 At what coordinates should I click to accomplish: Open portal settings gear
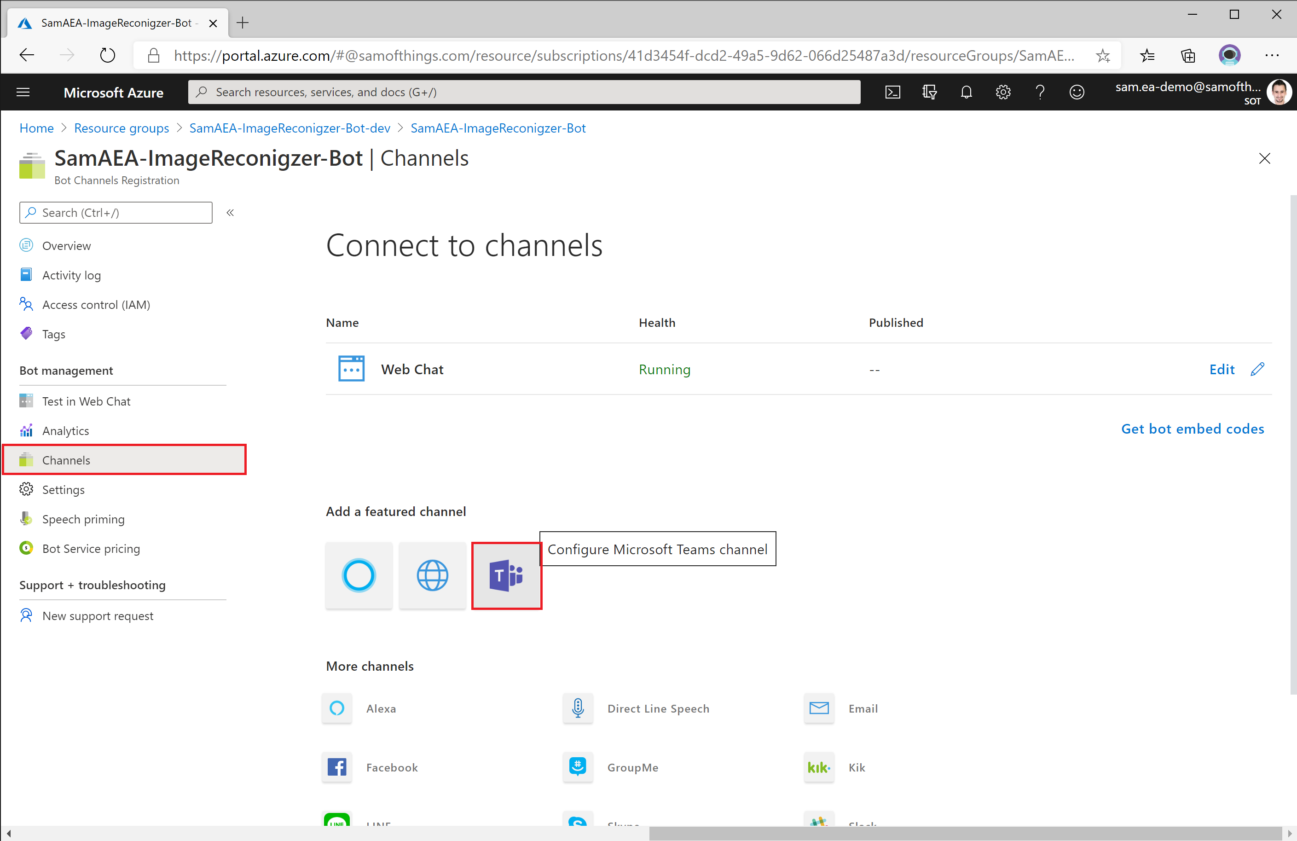pyautogui.click(x=1003, y=92)
